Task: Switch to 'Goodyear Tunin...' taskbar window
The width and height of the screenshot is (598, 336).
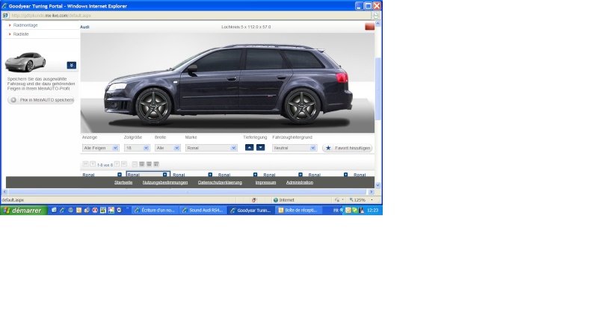Action: 251,211
